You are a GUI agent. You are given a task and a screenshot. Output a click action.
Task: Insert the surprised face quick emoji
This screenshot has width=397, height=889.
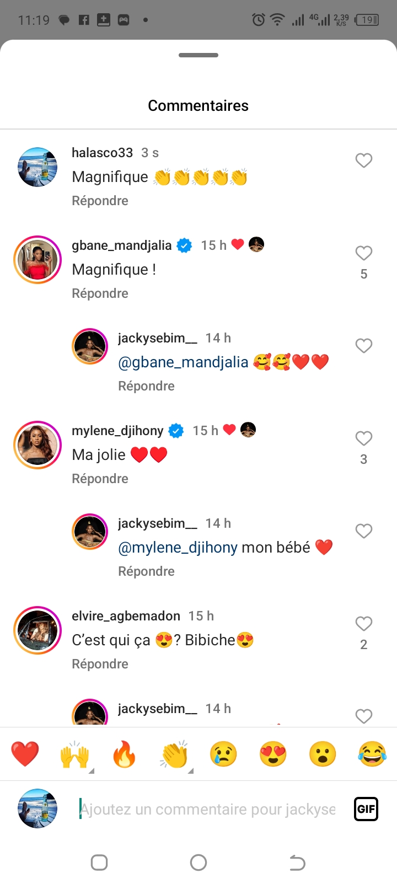[x=323, y=754]
